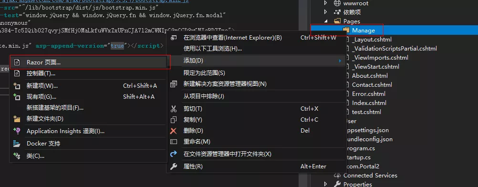Click the blue open-folder arrow icon
Screen dimensions: 478x187
(174, 154)
